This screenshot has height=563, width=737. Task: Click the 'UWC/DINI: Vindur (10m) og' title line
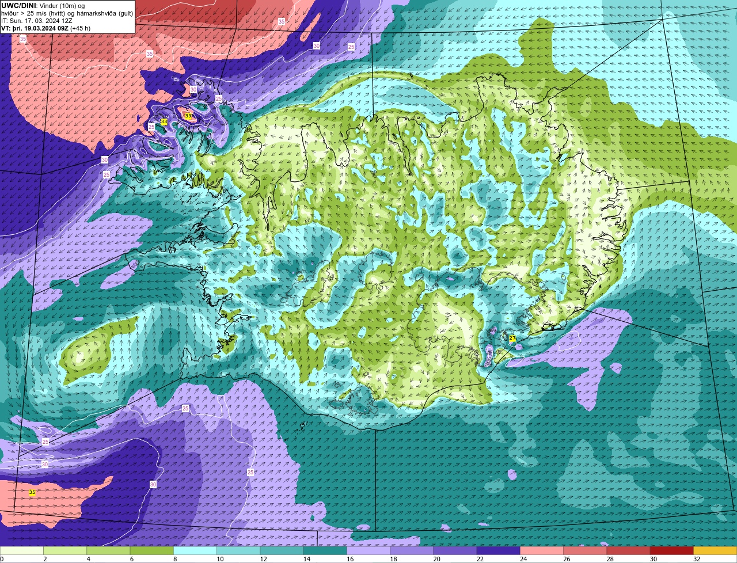tap(43, 5)
